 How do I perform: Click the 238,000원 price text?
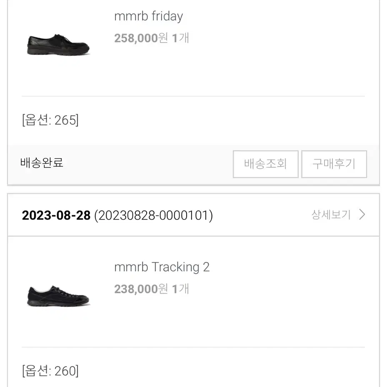[141, 289]
